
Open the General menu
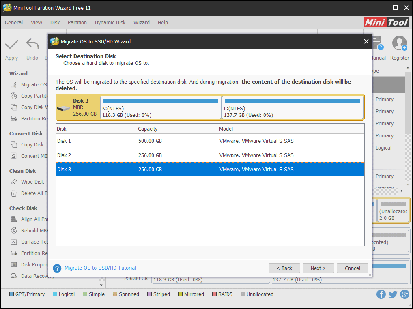click(14, 23)
